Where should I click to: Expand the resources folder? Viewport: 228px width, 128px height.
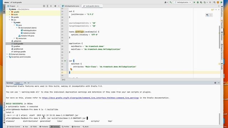(14, 38)
